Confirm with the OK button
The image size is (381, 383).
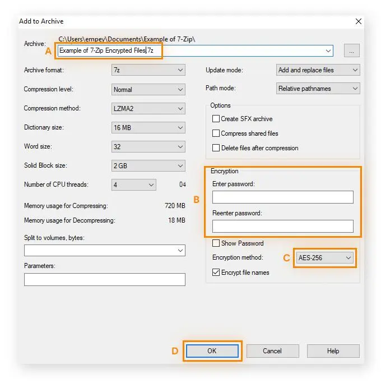click(x=212, y=351)
